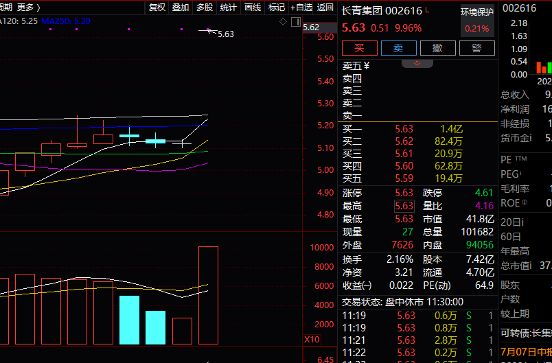This screenshot has height=363, width=552.
Task: Click the PE(动) 64.9 value
Action: 484,285
